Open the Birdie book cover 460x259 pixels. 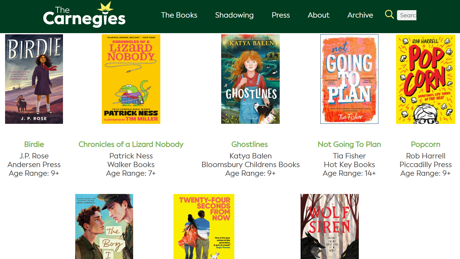[x=34, y=79]
